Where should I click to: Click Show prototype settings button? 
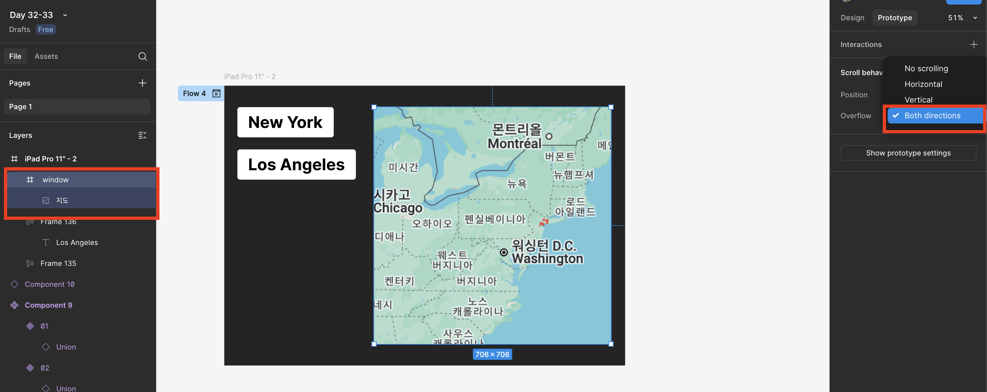point(908,153)
